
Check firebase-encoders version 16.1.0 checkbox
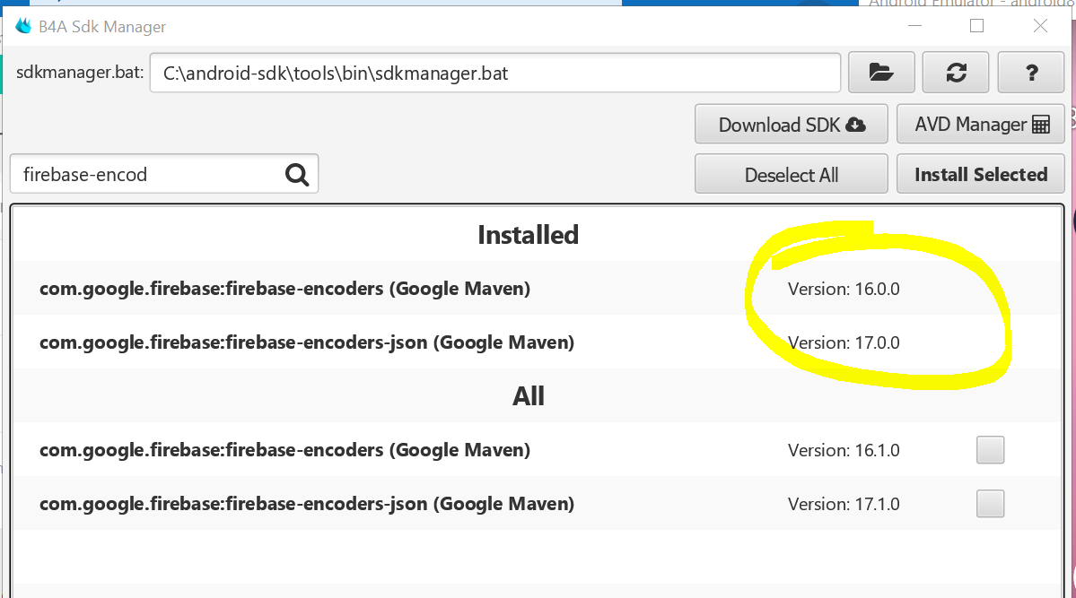coord(990,450)
